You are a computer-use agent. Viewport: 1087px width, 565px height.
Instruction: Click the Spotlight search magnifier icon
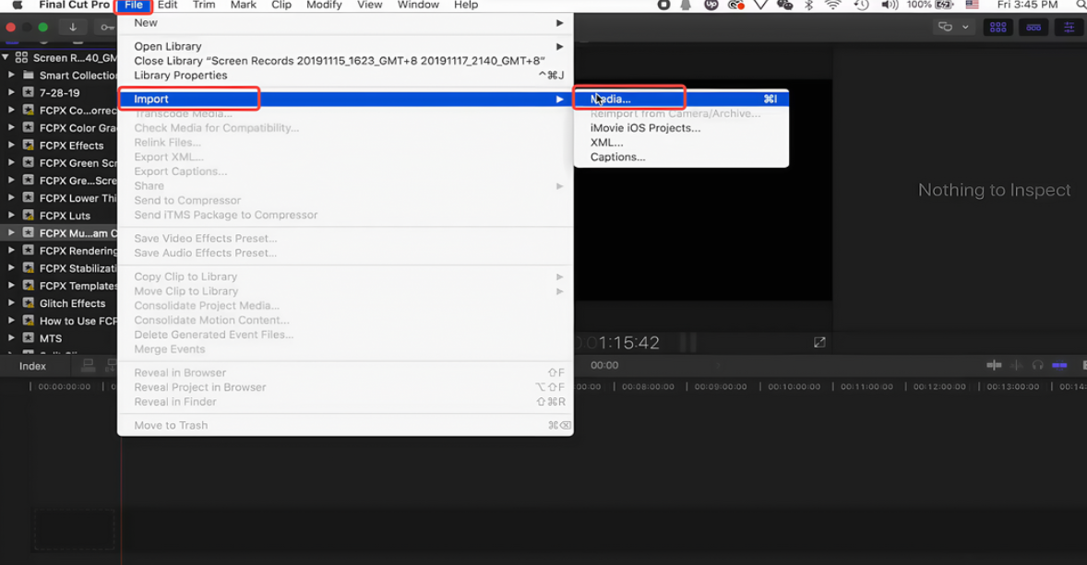pyautogui.click(x=1080, y=5)
